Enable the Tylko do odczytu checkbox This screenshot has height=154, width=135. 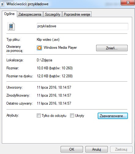[39, 116]
